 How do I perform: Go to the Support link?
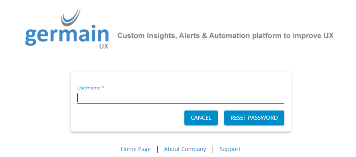pos(230,149)
